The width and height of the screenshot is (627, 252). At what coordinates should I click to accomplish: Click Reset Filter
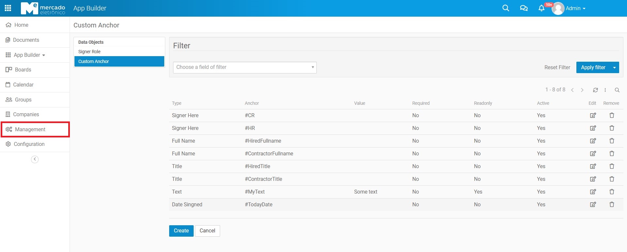[x=557, y=68]
